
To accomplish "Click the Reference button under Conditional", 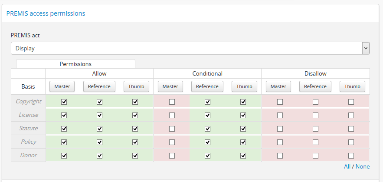I will pyautogui.click(x=207, y=86).
